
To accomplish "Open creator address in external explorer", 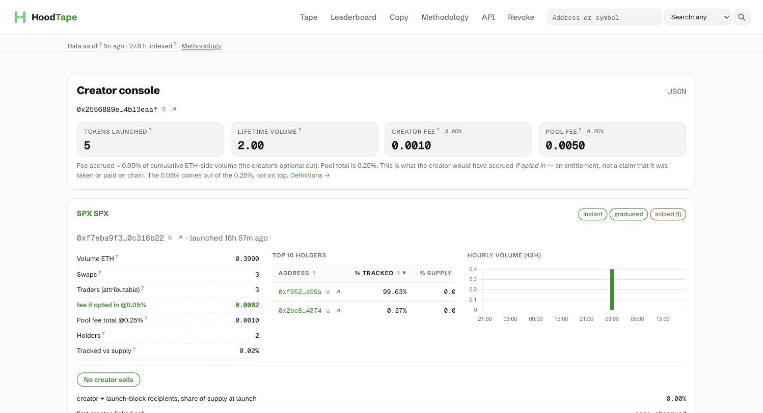I will (174, 109).
